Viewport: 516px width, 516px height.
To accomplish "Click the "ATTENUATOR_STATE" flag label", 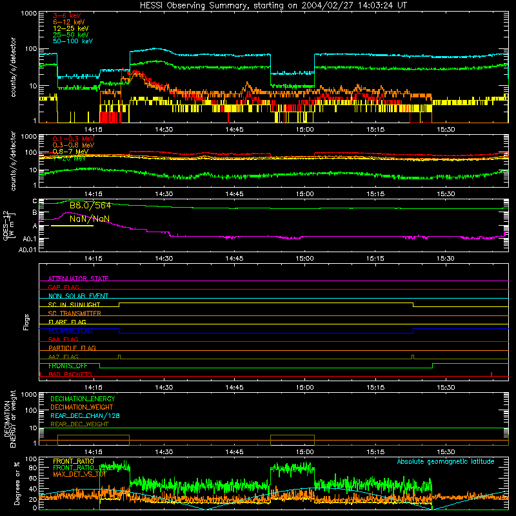I will 78,279.
